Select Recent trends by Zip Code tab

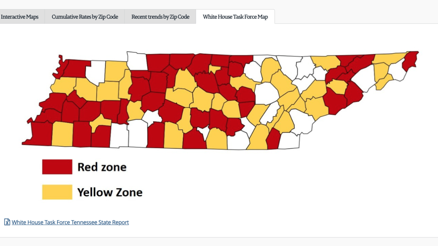click(x=160, y=17)
